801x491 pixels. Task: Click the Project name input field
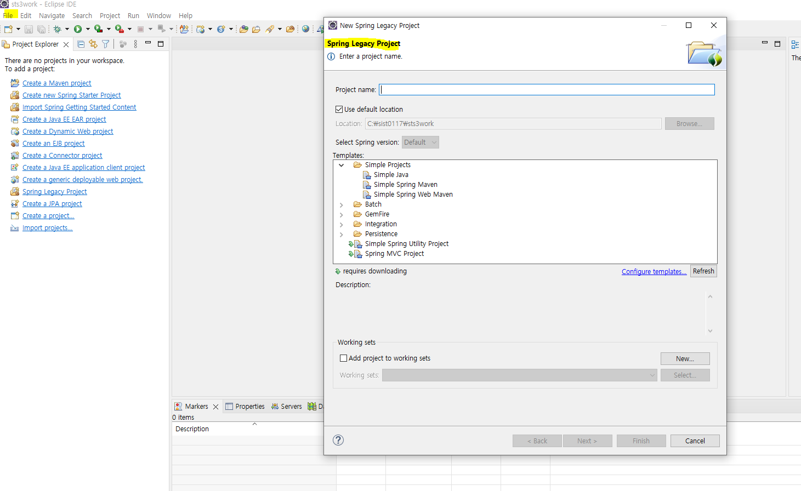tap(547, 89)
